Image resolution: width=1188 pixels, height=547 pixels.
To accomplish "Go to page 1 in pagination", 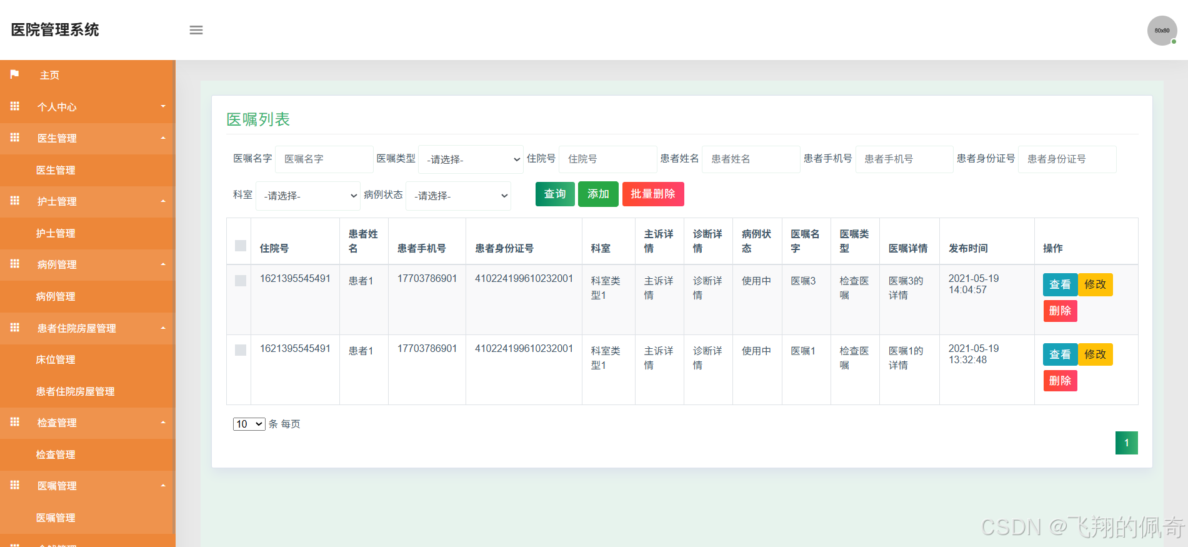I will coord(1127,443).
